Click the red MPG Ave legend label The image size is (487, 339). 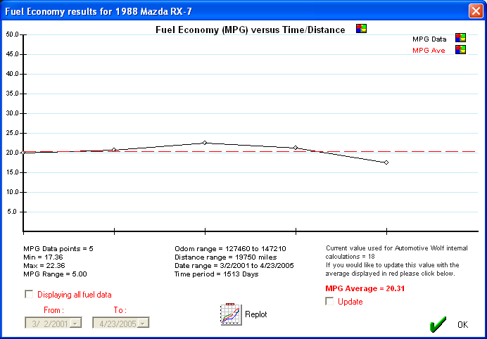(429, 51)
